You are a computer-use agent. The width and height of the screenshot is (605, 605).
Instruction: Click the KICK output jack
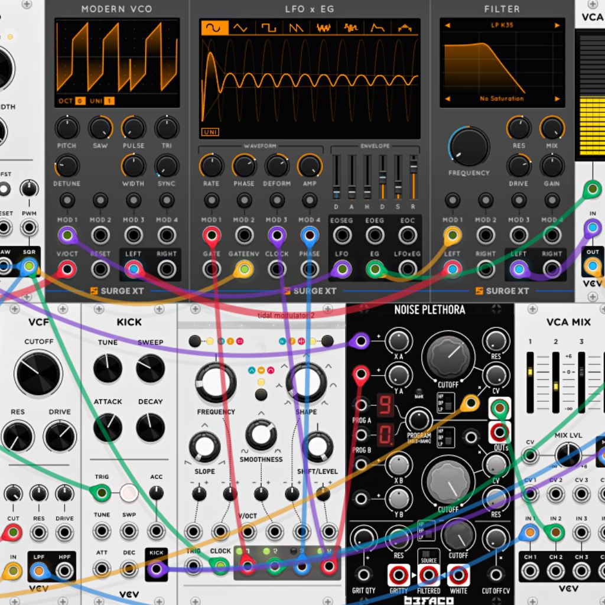point(156,569)
